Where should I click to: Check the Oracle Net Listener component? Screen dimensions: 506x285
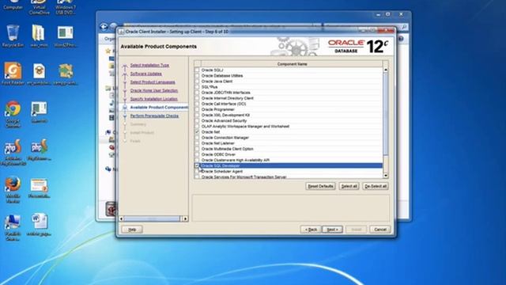point(197,143)
